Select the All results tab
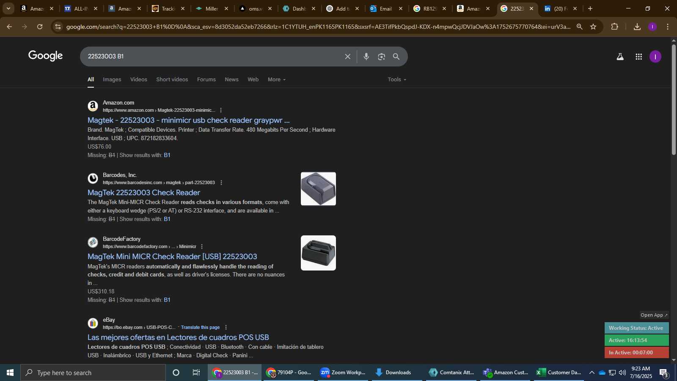677x381 pixels. click(x=91, y=80)
